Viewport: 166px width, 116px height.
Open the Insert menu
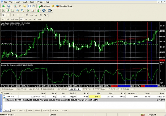[18, 2]
